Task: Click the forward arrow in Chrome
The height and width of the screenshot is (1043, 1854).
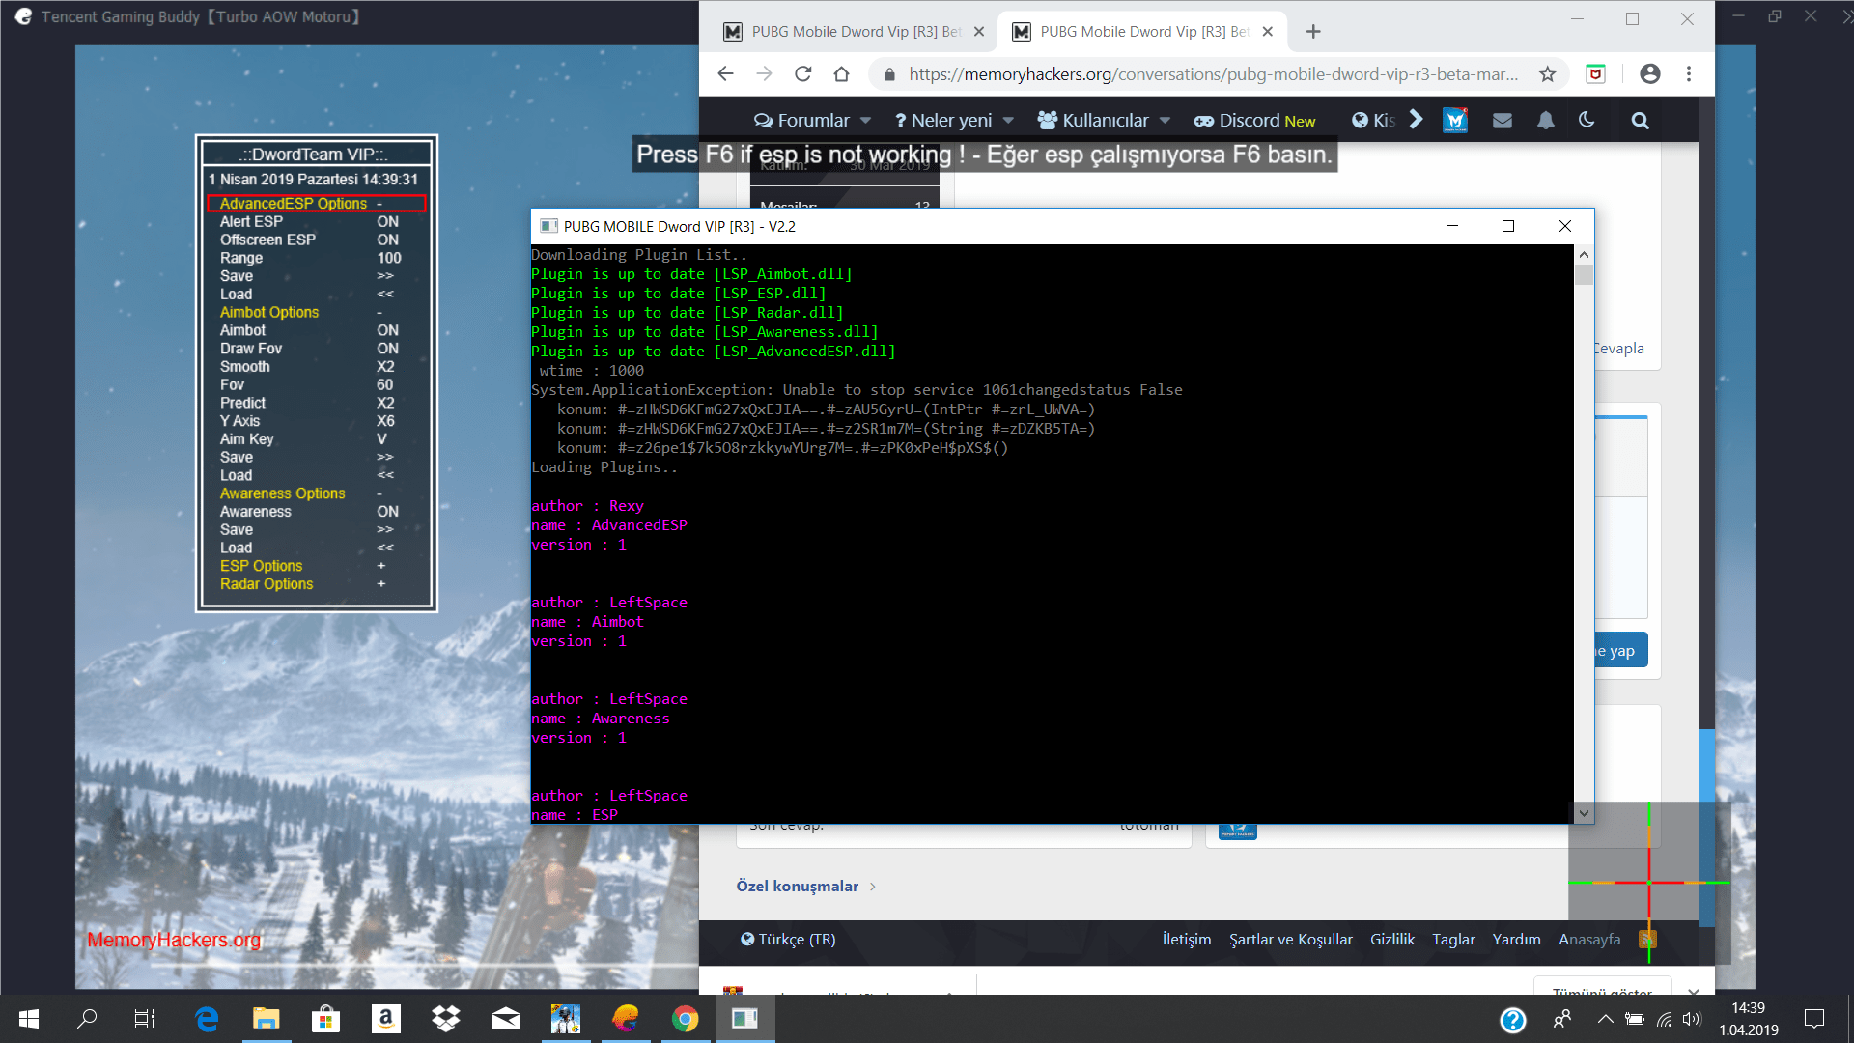Action: click(764, 74)
